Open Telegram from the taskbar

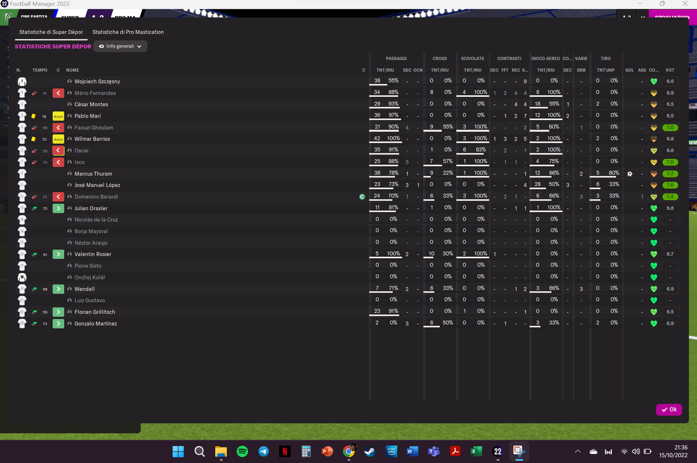[x=263, y=451]
